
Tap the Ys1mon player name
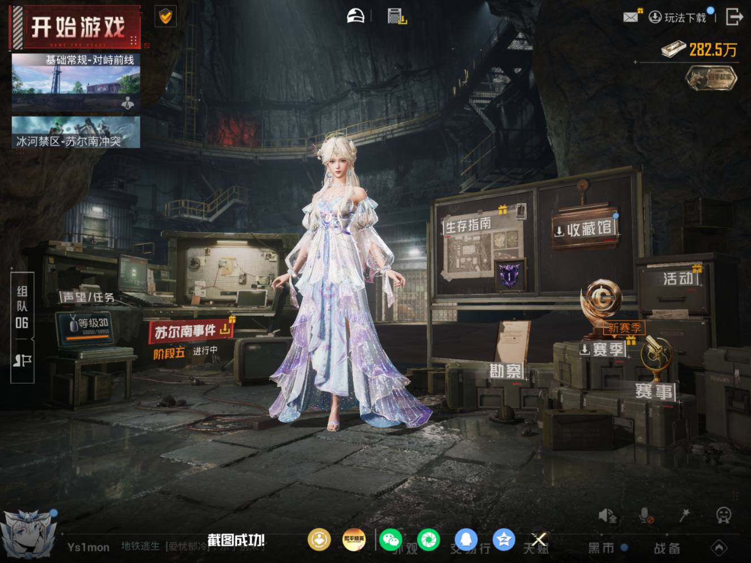tap(88, 547)
